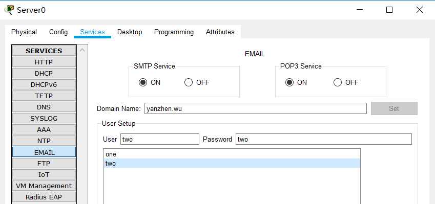Open the DNS service settings

(44, 107)
